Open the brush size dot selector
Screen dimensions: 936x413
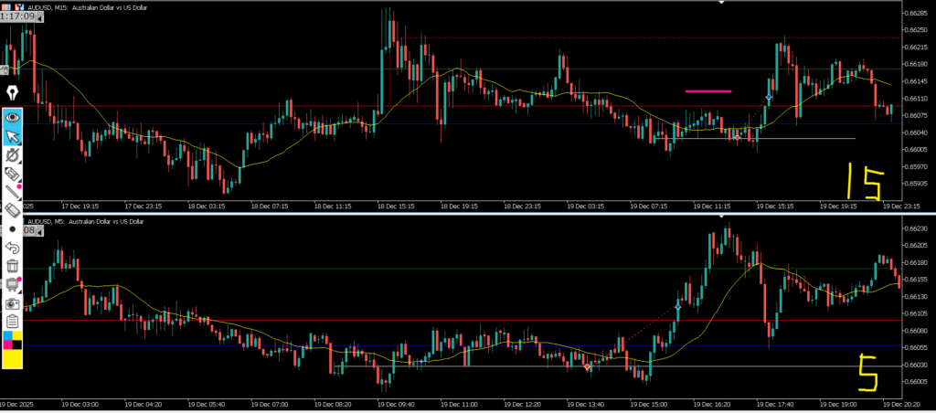13,228
